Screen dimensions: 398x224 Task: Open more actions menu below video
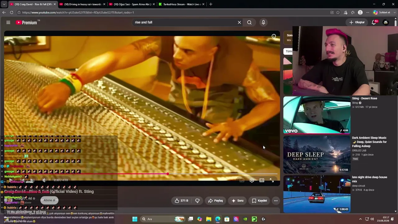click(276, 201)
